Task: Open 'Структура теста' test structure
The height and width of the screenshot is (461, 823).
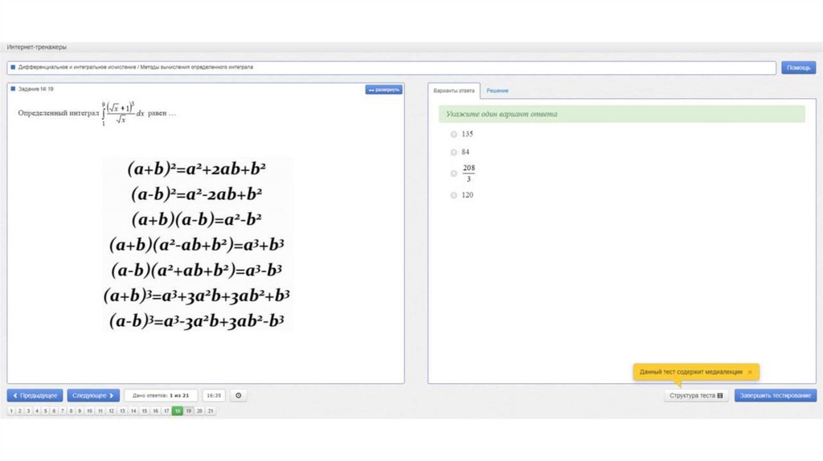Action: (x=697, y=395)
